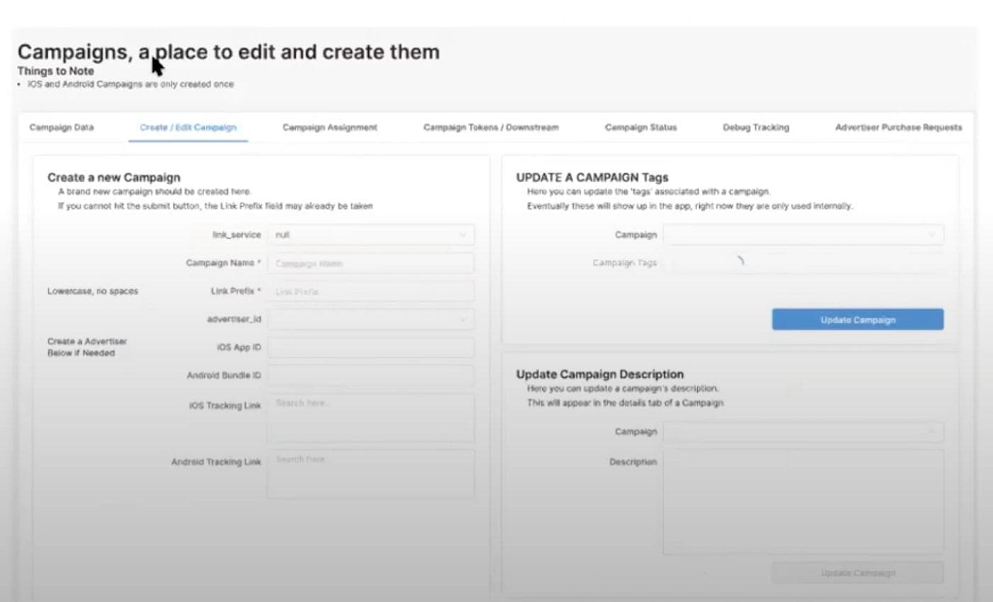Open Campaign dropdown in Update Campaign Description
993x602 pixels.
(x=803, y=432)
